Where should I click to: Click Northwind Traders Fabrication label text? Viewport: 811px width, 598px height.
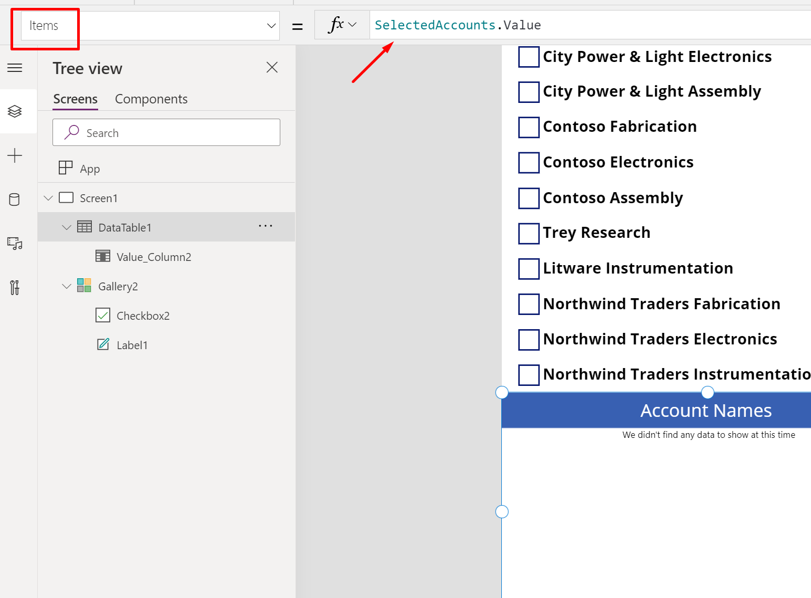662,304
